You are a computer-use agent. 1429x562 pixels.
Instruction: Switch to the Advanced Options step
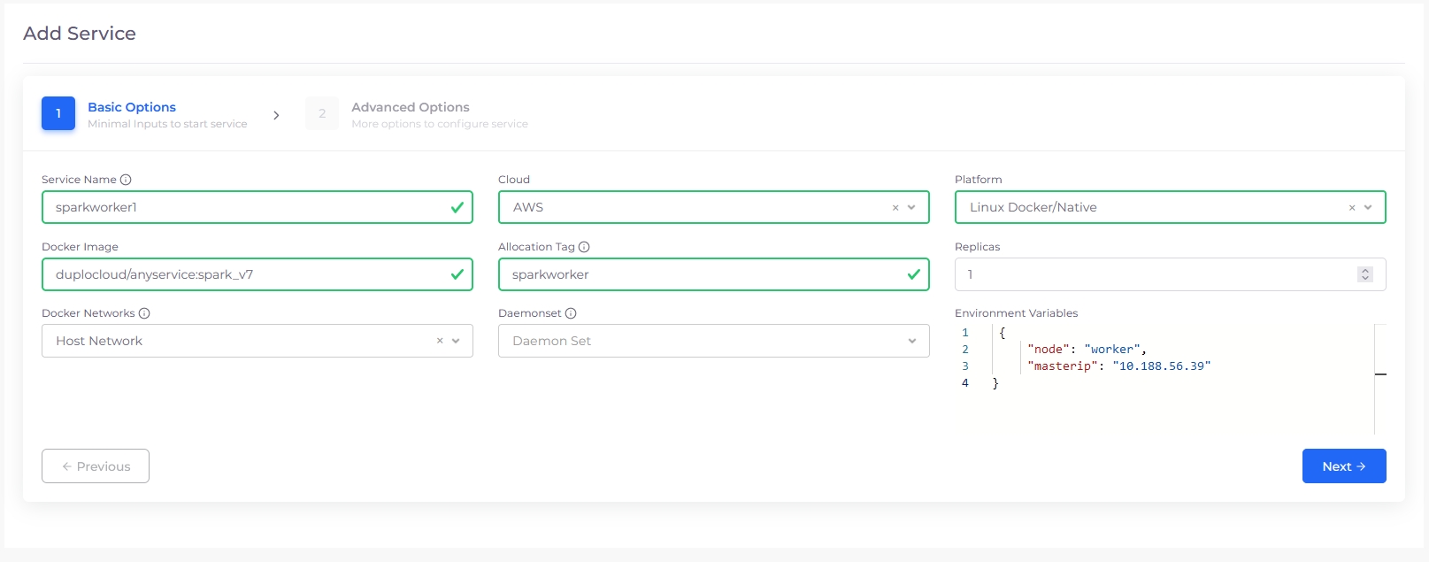tap(411, 107)
